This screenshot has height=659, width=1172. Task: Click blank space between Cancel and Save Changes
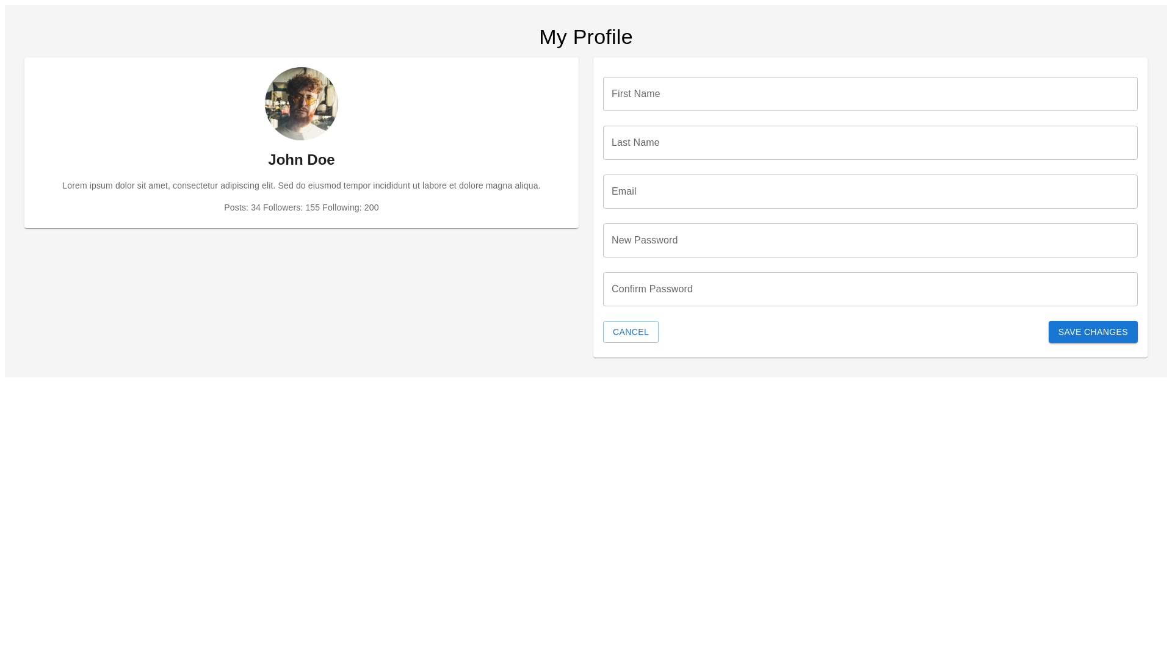click(x=855, y=332)
